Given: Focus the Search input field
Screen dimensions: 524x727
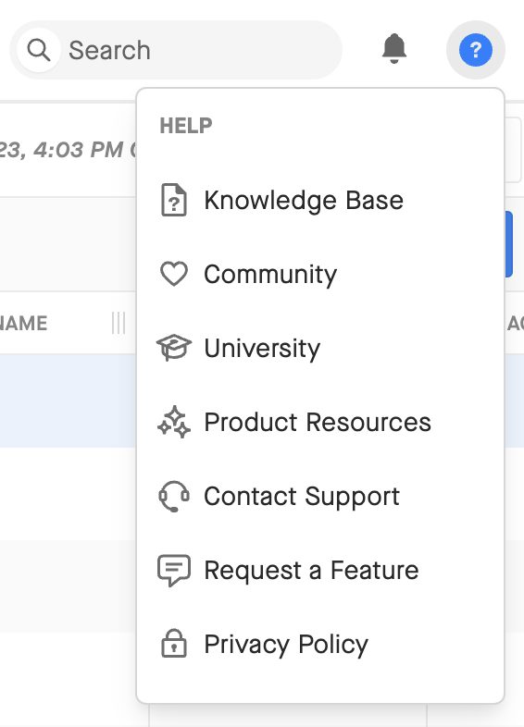Looking at the screenshot, I should tap(177, 50).
